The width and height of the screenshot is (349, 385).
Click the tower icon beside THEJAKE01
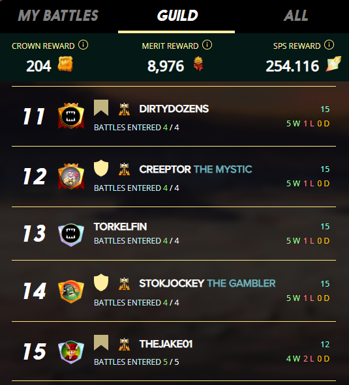click(124, 344)
